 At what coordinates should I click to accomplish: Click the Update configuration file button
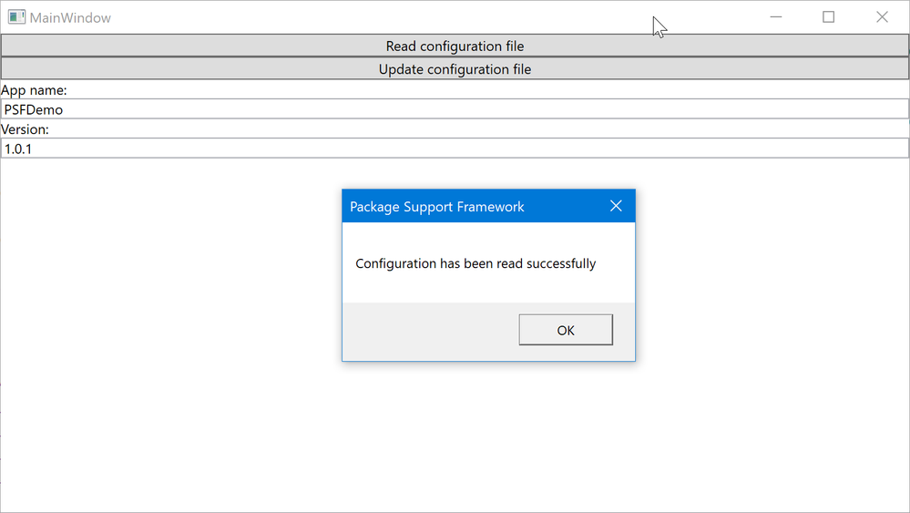(x=455, y=69)
